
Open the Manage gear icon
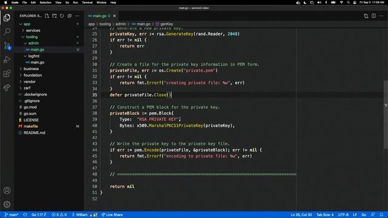[x=7, y=204]
